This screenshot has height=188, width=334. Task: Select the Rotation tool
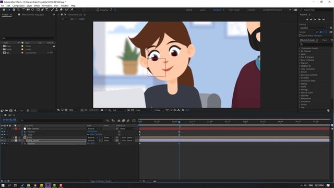click(23, 10)
